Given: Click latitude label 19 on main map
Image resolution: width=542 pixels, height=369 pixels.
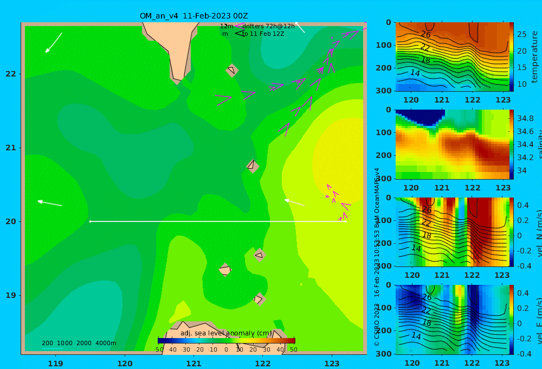Looking at the screenshot, I should click(11, 295).
